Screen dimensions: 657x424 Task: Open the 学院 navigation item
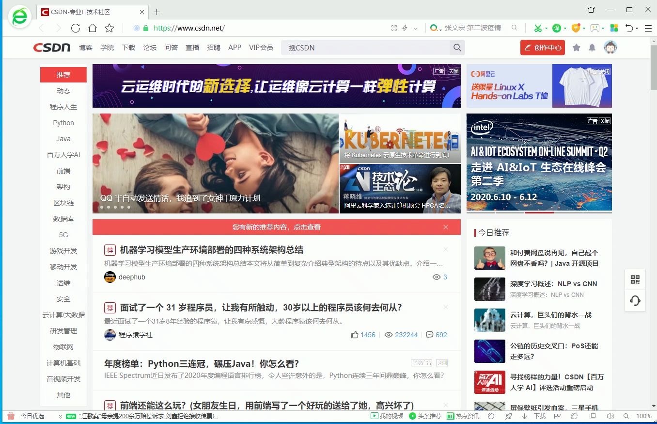point(107,48)
